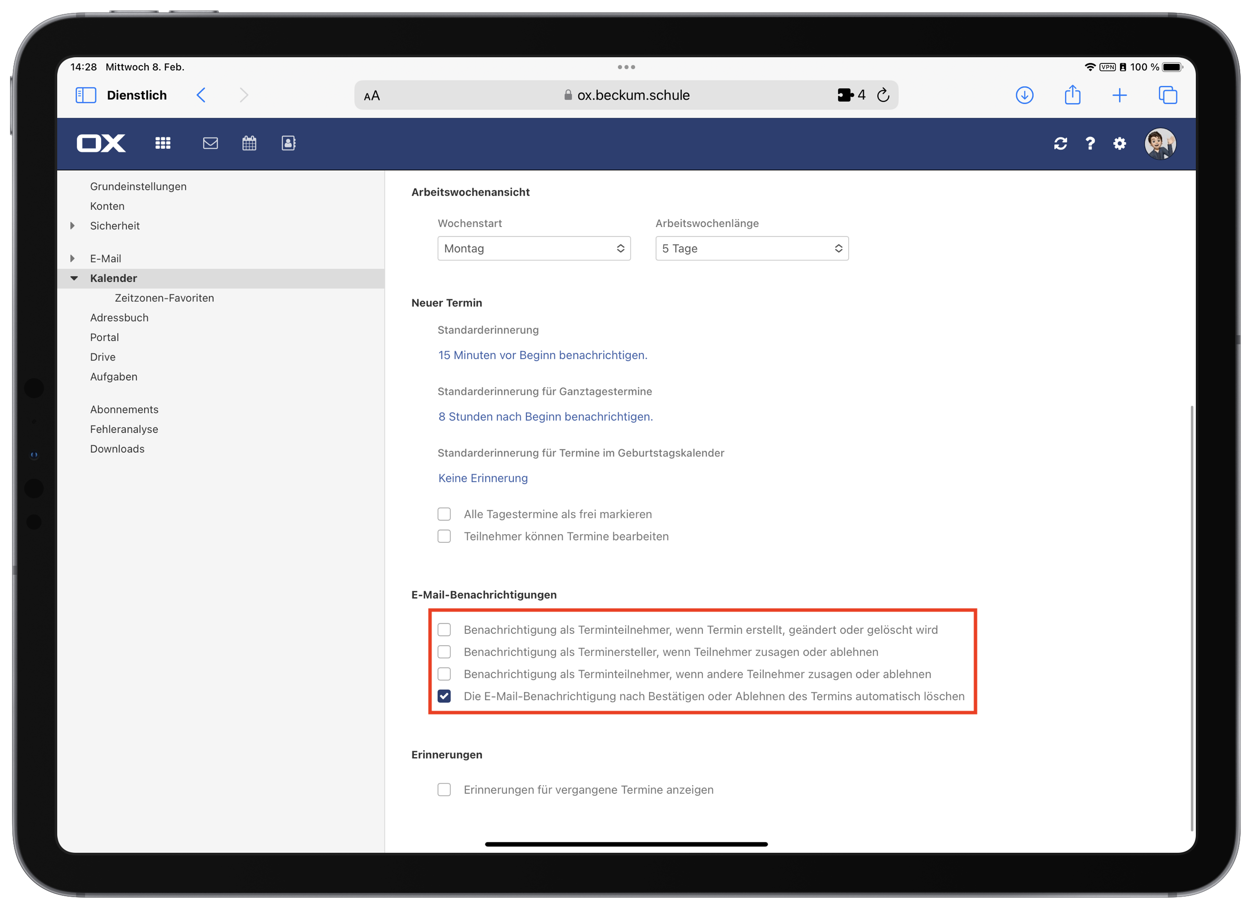
Task: Uncheck automatic deletion of E-Mail-Benachrichtigung
Action: 444,696
